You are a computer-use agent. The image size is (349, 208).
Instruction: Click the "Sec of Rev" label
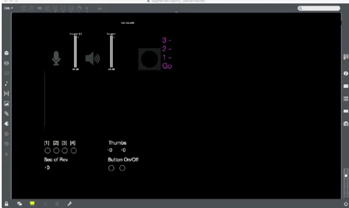[x=56, y=160]
